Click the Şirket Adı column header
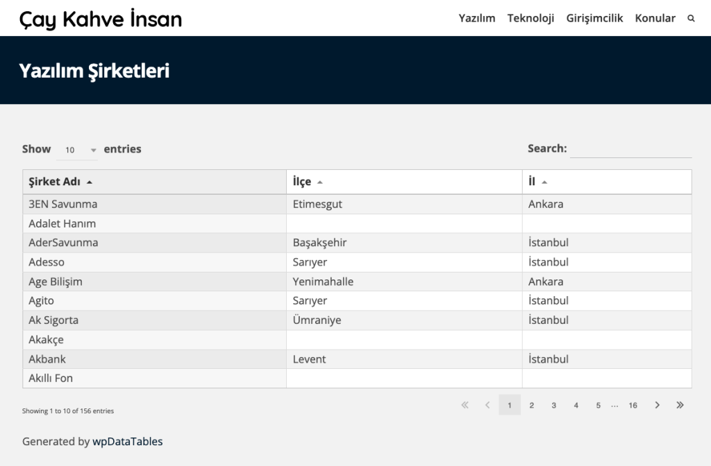711x466 pixels. click(x=155, y=182)
